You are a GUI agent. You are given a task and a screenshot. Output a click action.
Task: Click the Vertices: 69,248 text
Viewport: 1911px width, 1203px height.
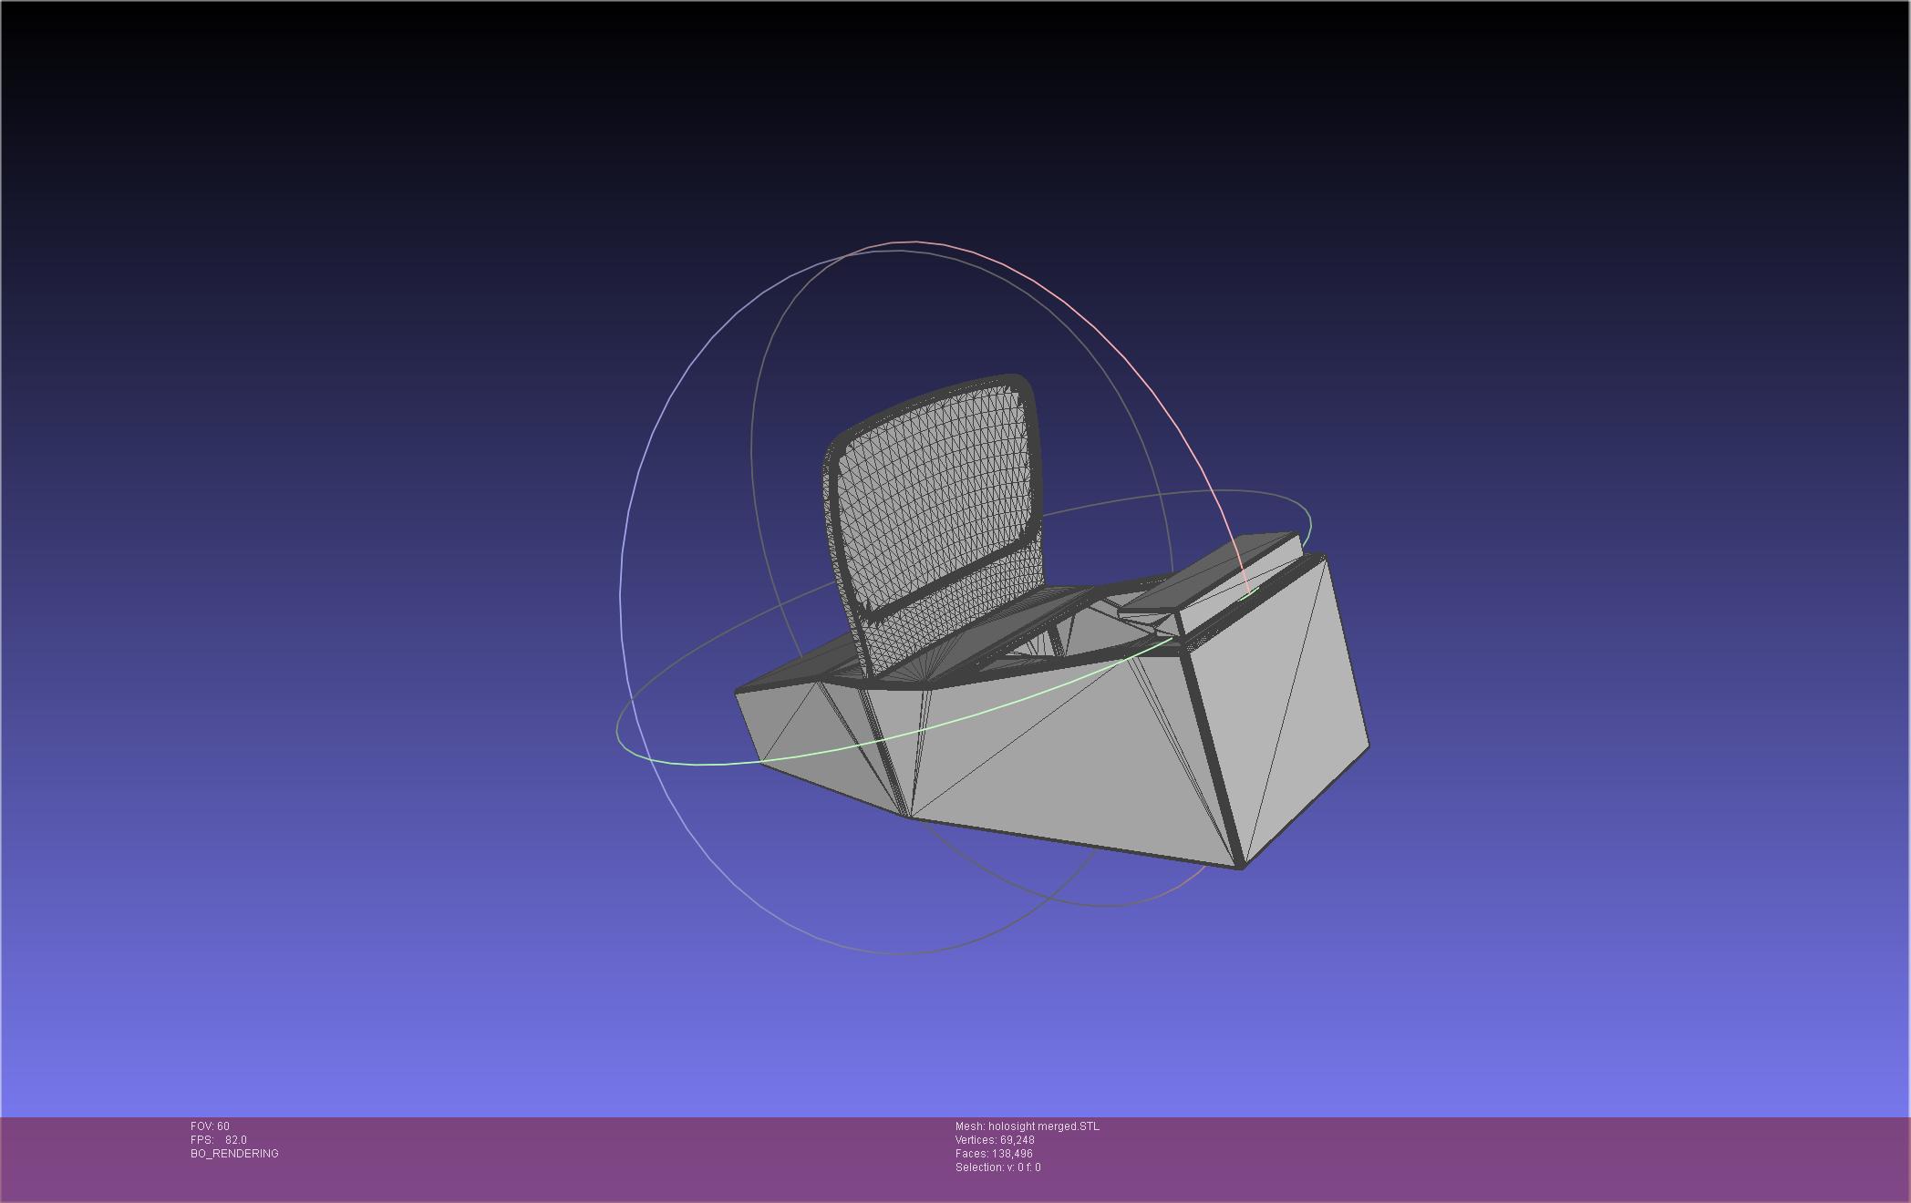tap(994, 1140)
